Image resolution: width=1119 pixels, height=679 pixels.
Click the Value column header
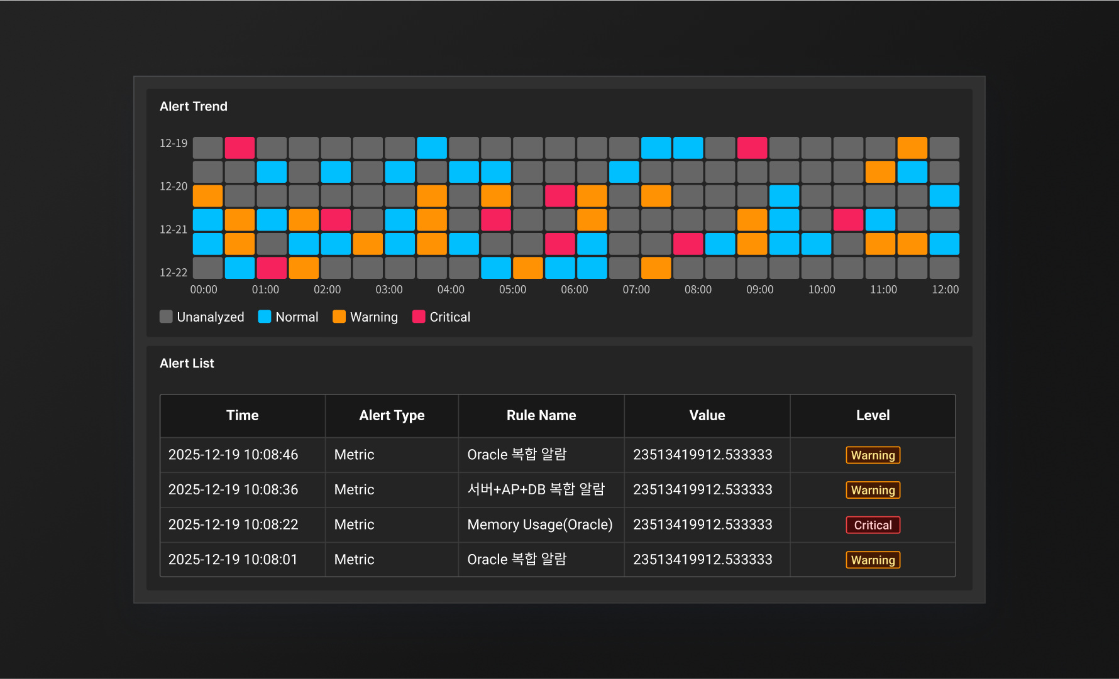pos(707,415)
